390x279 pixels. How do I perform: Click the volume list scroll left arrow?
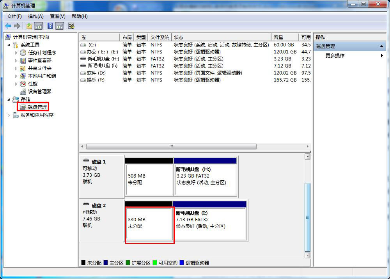tap(82, 147)
